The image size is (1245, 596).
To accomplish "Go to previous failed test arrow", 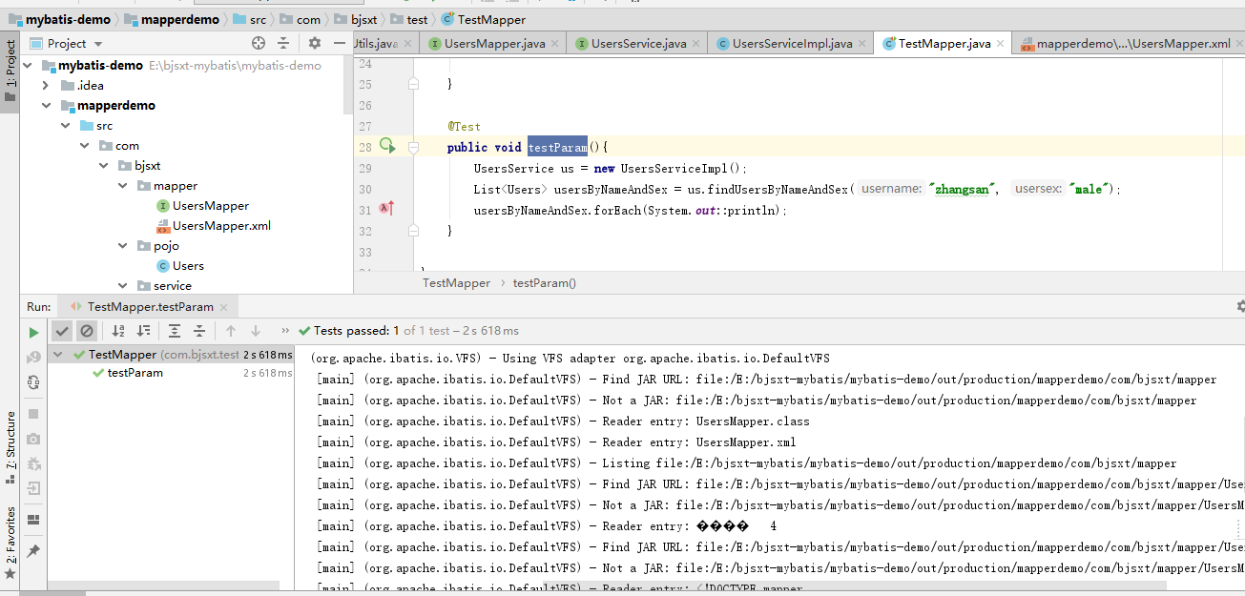I will coord(231,331).
